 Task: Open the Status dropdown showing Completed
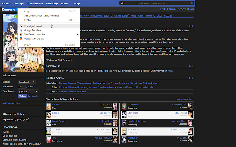click(x=27, y=82)
